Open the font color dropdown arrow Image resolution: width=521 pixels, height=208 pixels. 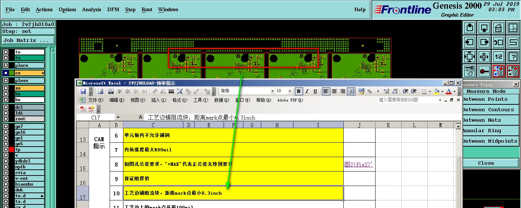coord(454,91)
